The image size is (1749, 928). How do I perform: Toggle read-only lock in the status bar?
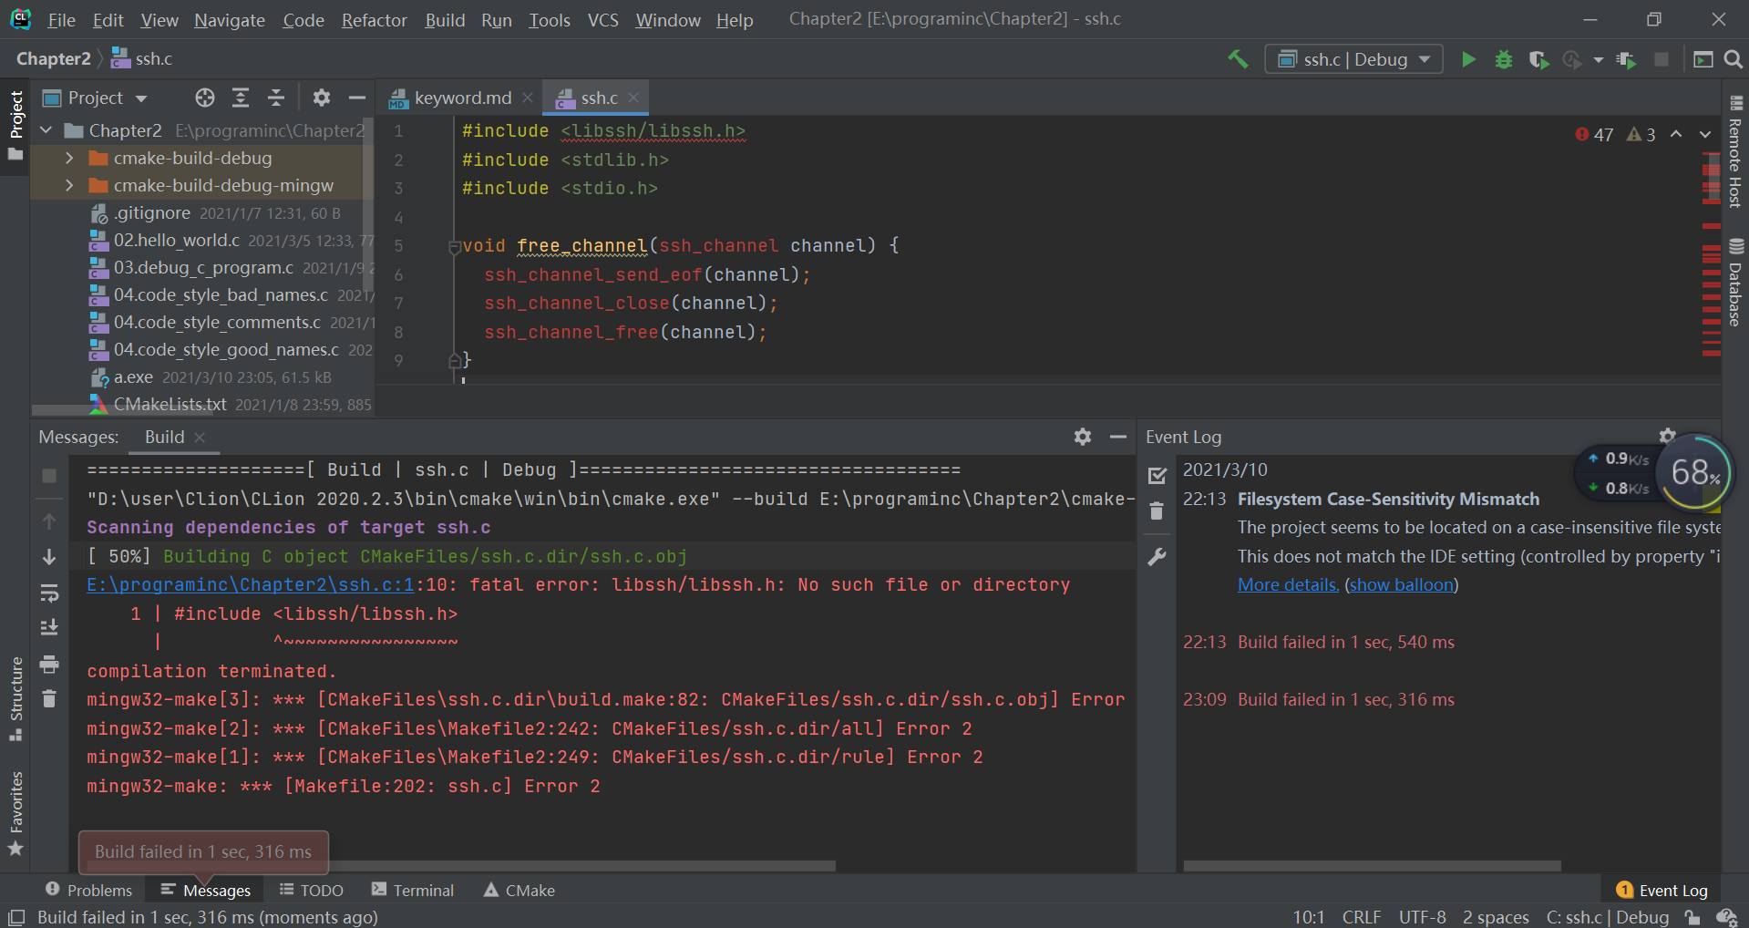[x=1692, y=917]
